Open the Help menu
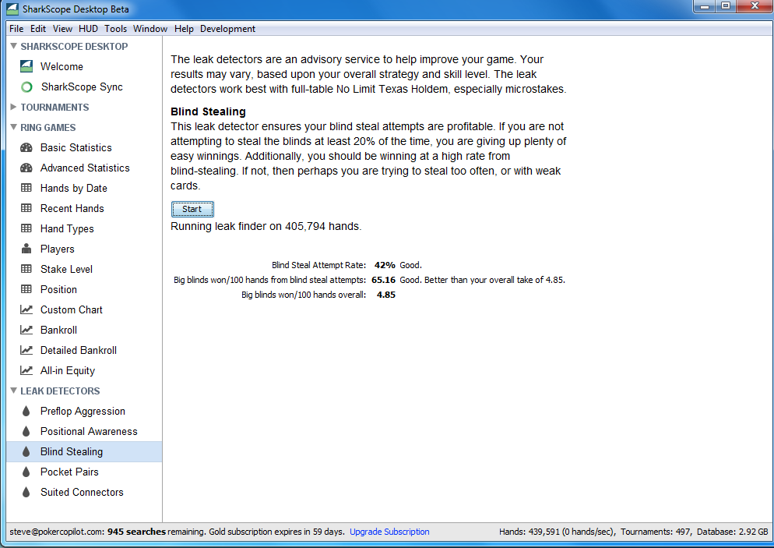This screenshot has width=774, height=548. (x=184, y=29)
